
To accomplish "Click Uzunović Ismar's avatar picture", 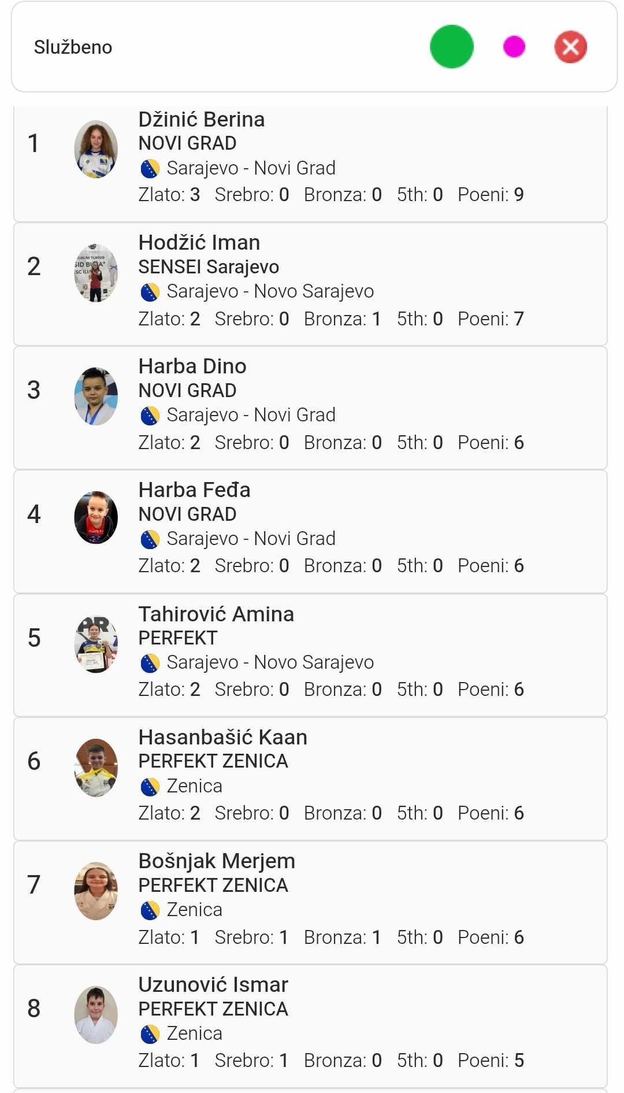I will 96,1015.
